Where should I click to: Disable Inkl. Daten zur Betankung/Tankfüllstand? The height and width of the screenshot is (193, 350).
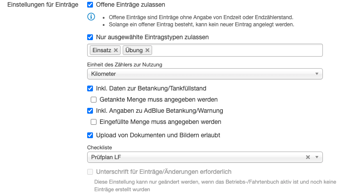(90, 88)
